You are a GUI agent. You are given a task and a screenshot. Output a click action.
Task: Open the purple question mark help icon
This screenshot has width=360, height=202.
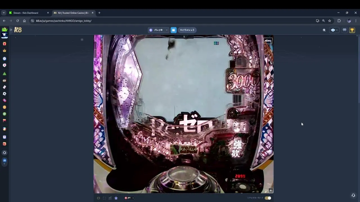pos(4,137)
